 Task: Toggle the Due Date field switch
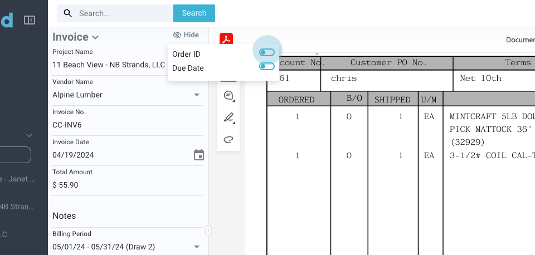(267, 67)
